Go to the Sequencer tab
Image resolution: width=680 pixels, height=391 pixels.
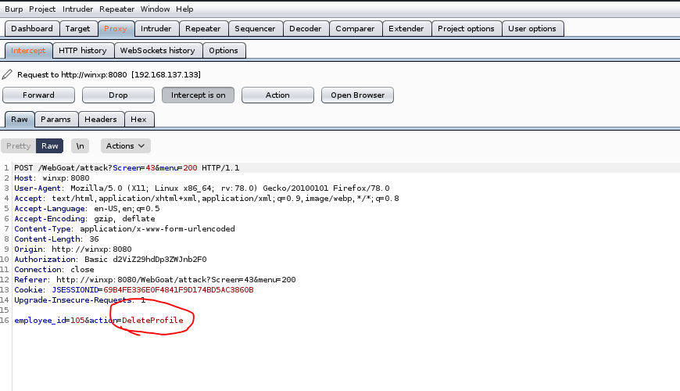[255, 29]
